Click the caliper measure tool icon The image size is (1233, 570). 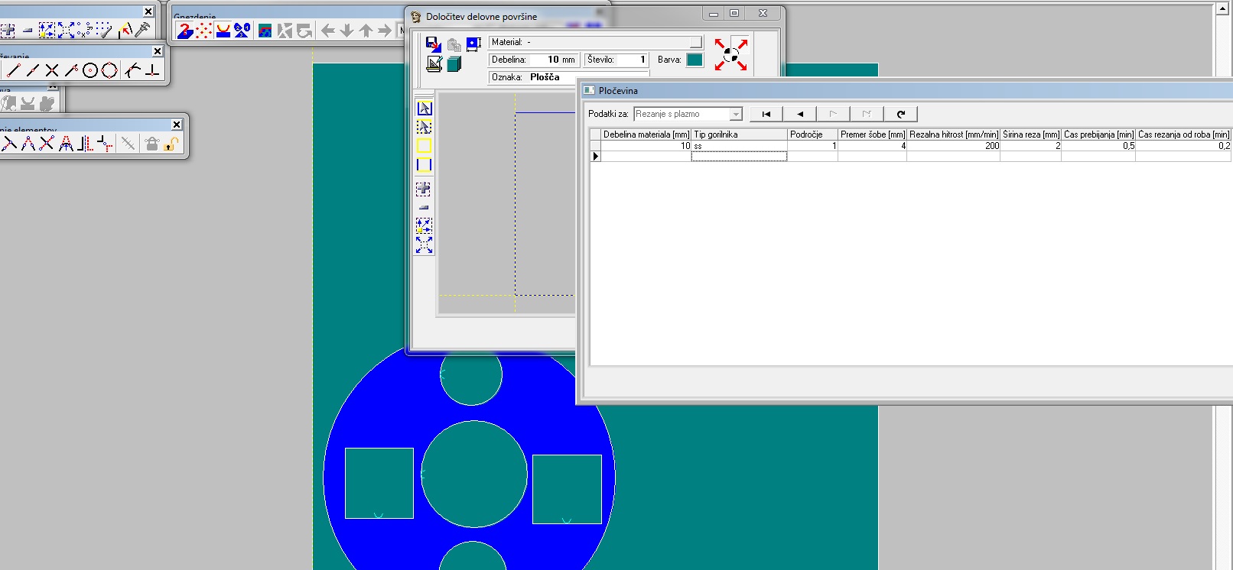(x=142, y=30)
